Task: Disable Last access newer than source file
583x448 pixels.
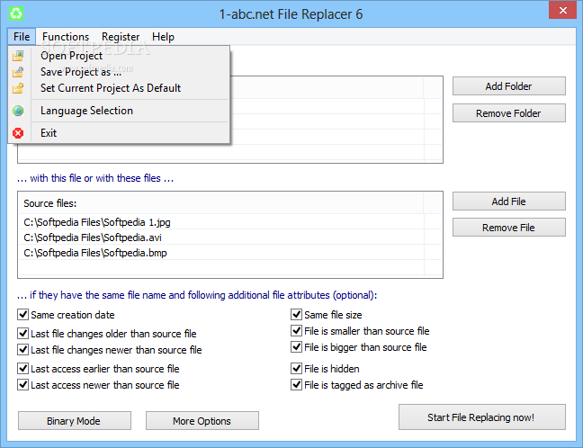Action: point(23,384)
